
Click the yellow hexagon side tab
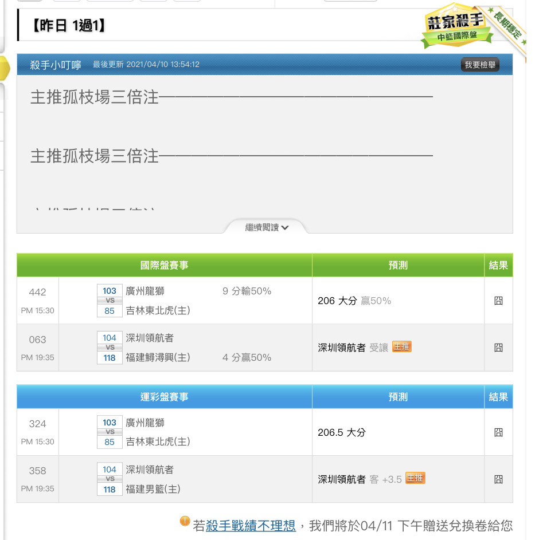4,68
